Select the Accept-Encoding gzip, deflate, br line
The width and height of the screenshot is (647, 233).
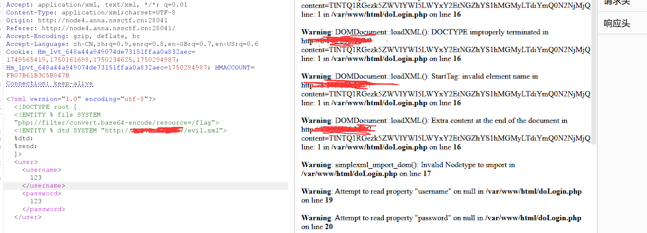[73, 36]
